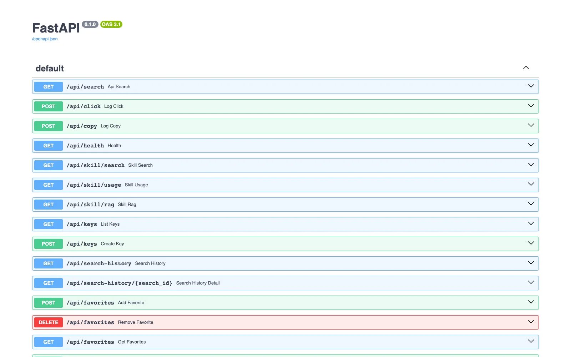571x357 pixels.
Task: Click the GET badge beside Search History
Action: click(49, 263)
